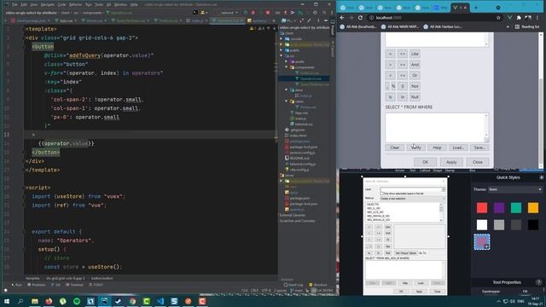Click the And operator button
This screenshot has width=546, height=307.
click(x=415, y=65)
